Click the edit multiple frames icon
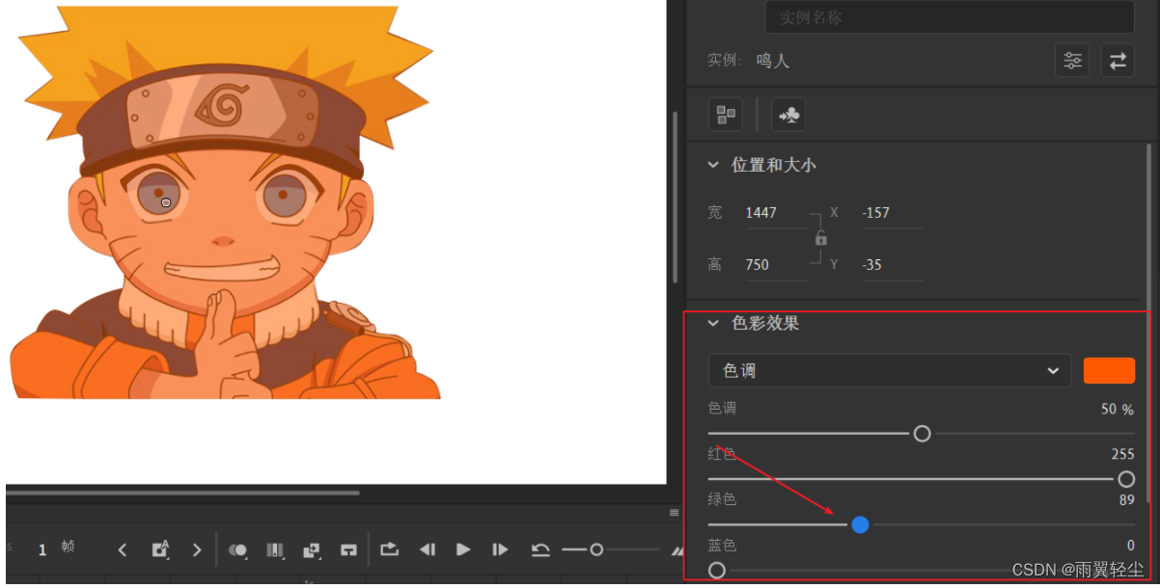 click(x=275, y=550)
